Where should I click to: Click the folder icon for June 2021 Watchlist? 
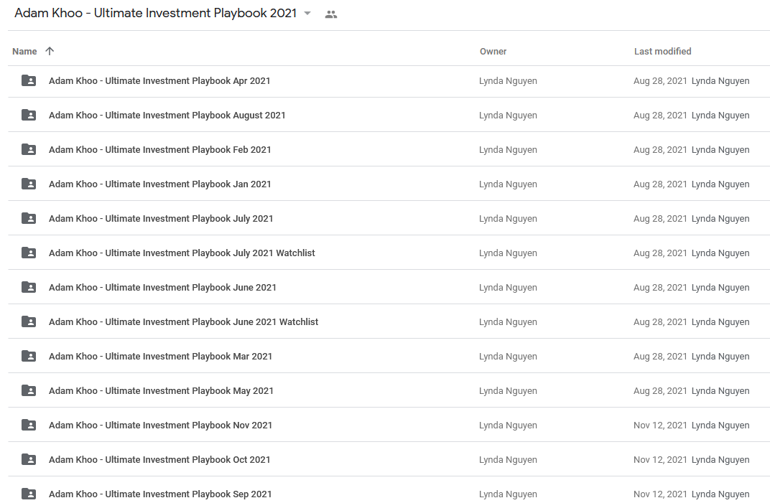coord(29,321)
